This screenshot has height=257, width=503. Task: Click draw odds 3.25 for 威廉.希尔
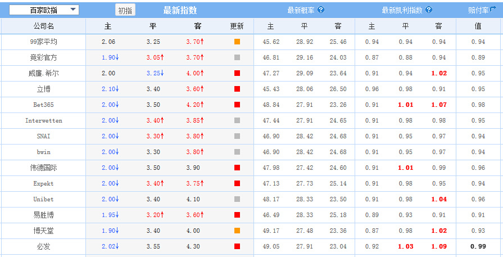(x=155, y=73)
